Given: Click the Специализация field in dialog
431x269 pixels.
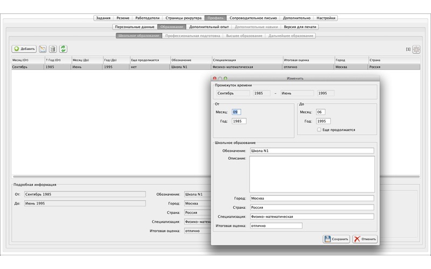Looking at the screenshot, I should (312, 217).
